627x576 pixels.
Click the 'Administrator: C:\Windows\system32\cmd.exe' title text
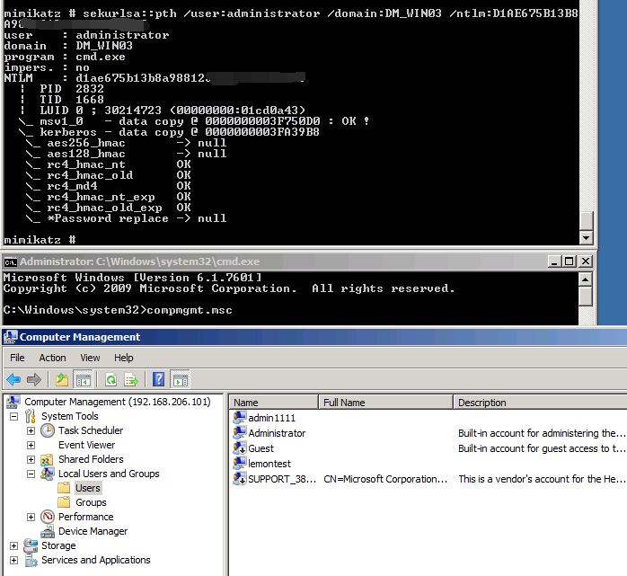(x=139, y=261)
